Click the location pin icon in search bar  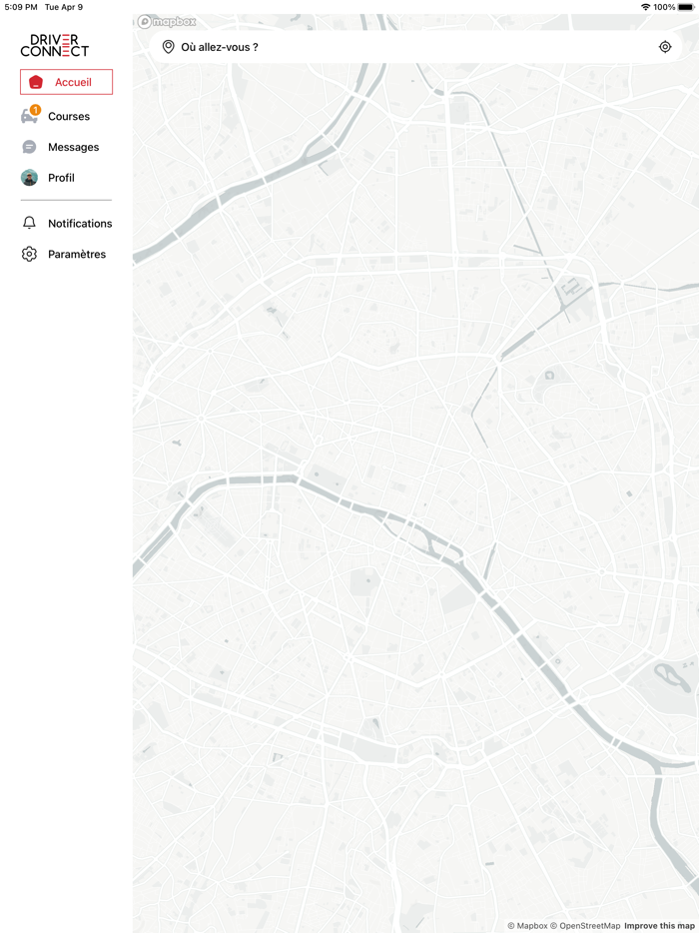click(169, 47)
